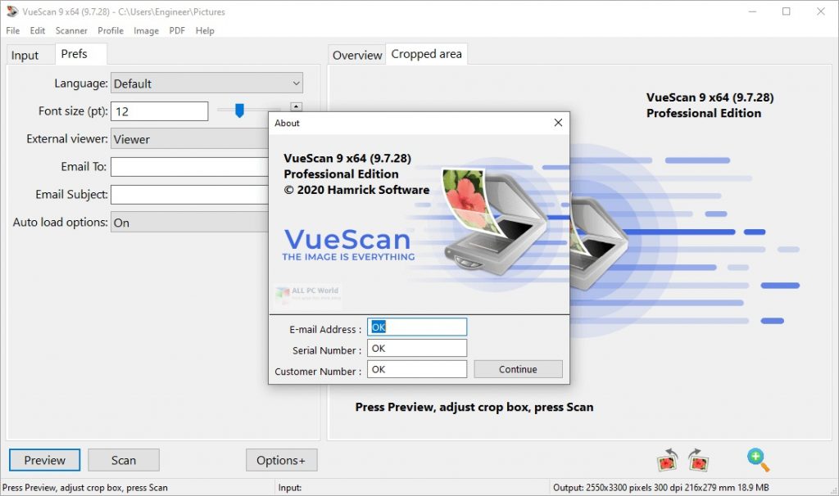
Task: Click Continue in the About dialog
Action: (518, 369)
